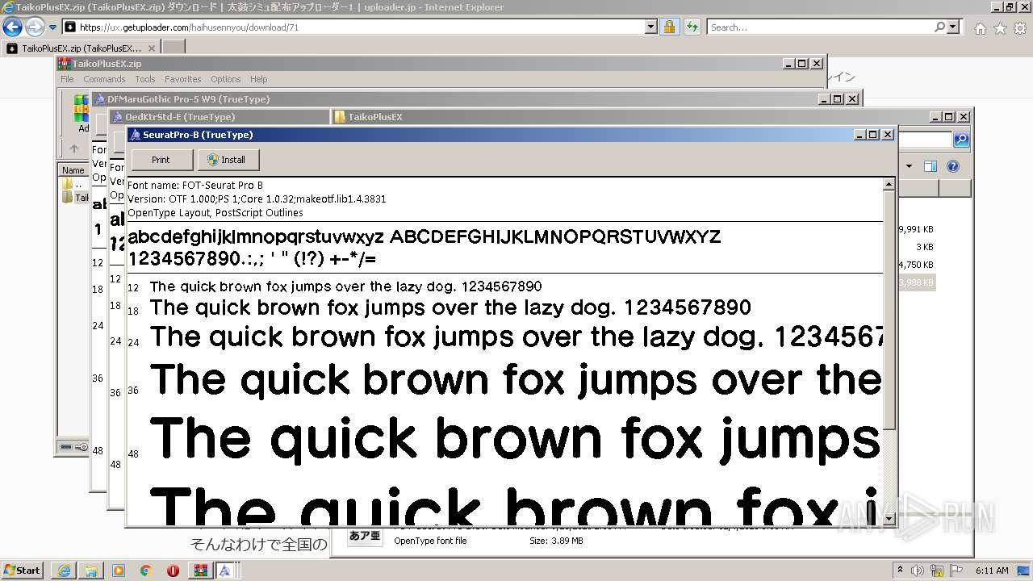Click the WinRAR status bar drive icon
This screenshot has height=581, width=1033.
pyautogui.click(x=66, y=447)
